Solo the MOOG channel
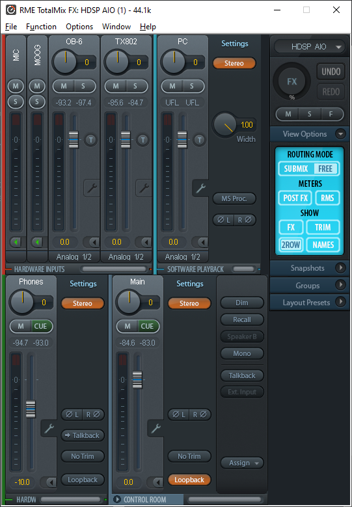 [x=37, y=102]
